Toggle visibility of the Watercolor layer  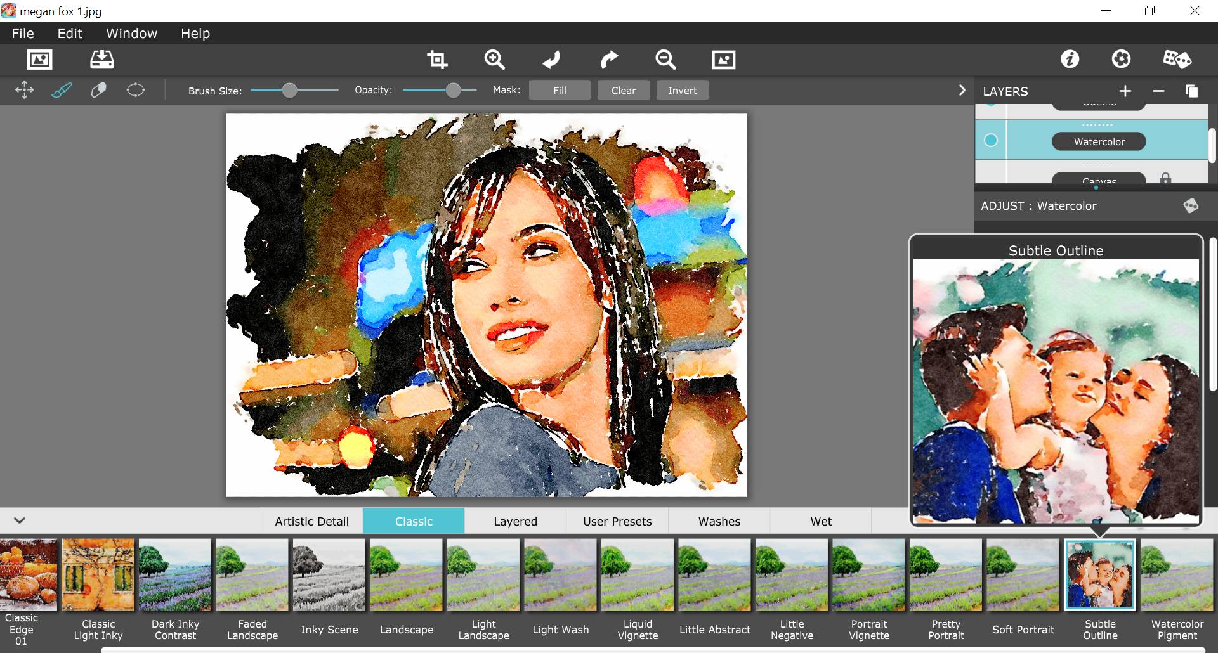(x=990, y=141)
